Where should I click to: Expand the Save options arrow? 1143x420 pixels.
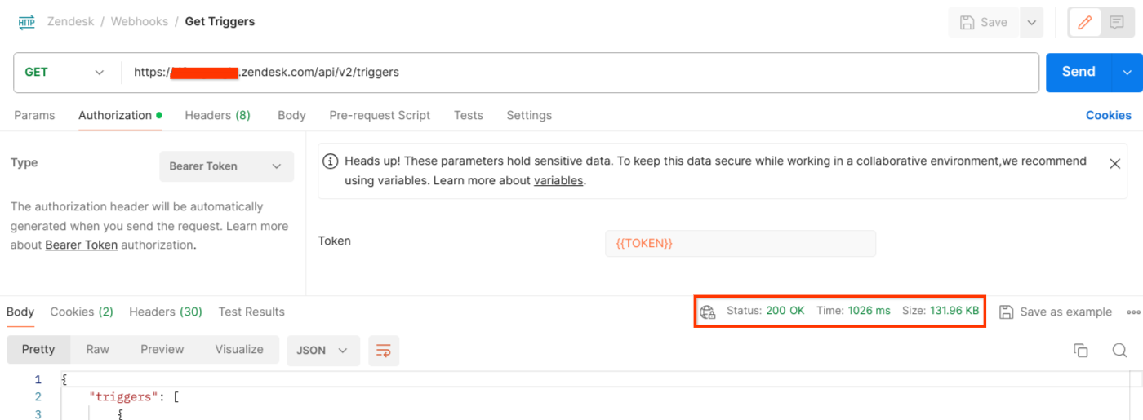tap(1032, 23)
